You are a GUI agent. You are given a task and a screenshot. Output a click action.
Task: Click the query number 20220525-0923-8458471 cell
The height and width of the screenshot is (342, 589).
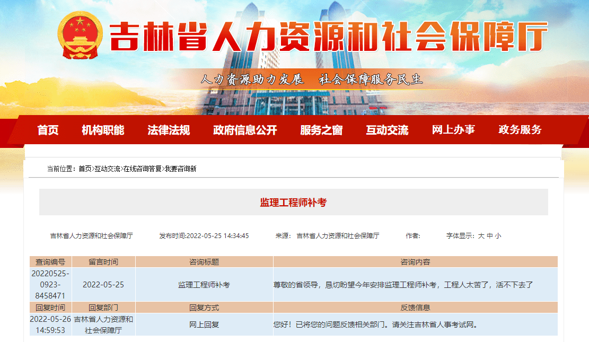click(50, 285)
